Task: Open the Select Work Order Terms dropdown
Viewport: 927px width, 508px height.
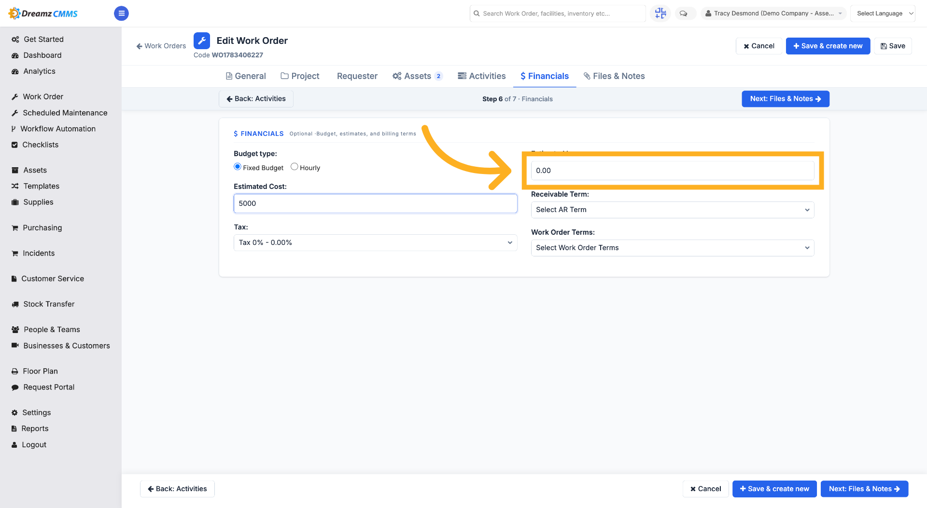Action: click(x=673, y=248)
